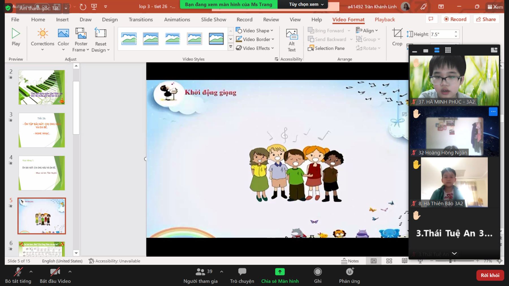This screenshot has width=509, height=286.
Task: Open Zoom reactions (Phản ứng)
Action: (350, 275)
